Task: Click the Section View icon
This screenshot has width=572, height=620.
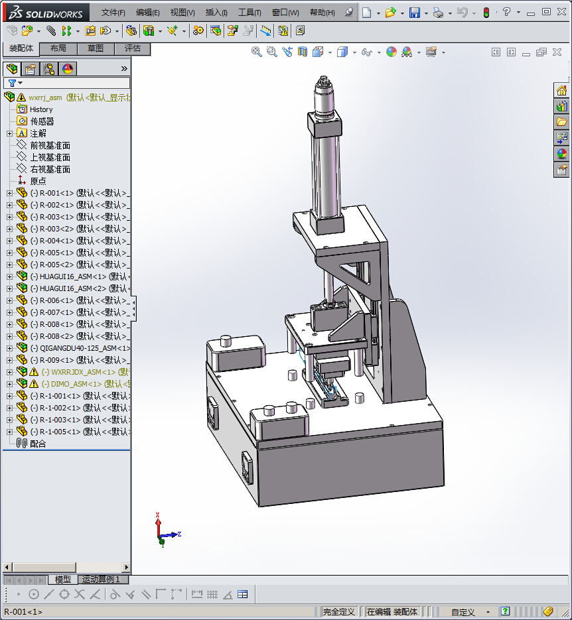Action: coord(303,52)
